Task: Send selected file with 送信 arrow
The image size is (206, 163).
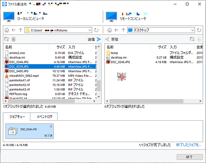Action: [x=95, y=39]
